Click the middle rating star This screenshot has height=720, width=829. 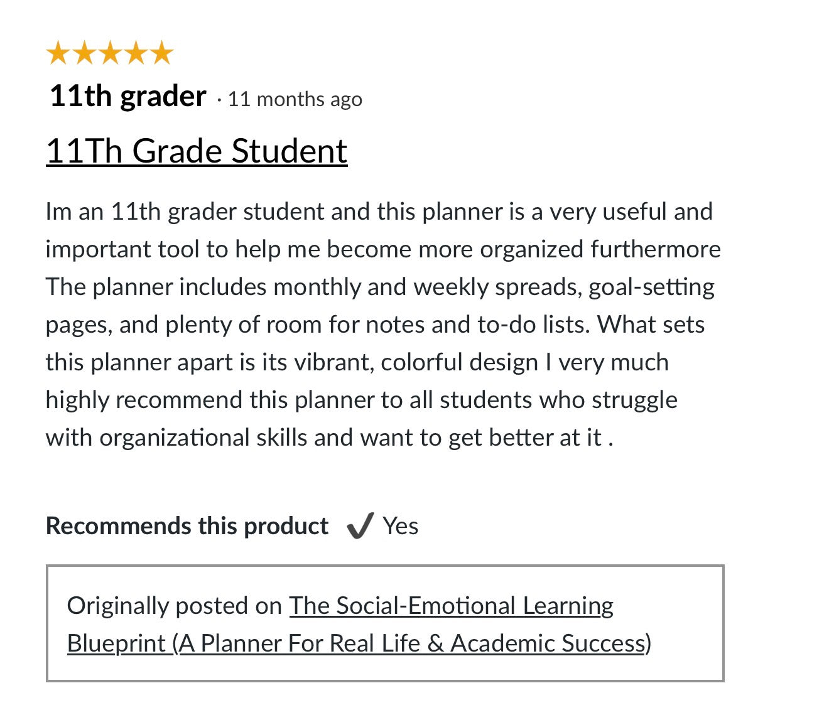point(110,53)
